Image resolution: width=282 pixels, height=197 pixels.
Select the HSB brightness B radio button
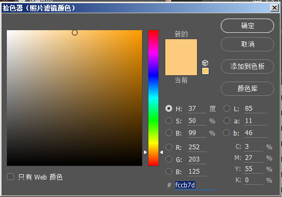(168, 133)
